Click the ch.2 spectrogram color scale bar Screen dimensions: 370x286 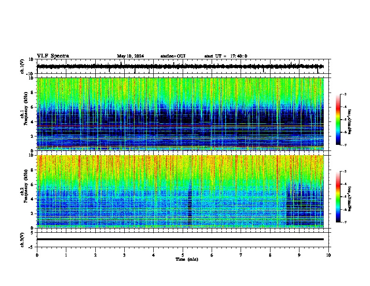tap(338, 197)
